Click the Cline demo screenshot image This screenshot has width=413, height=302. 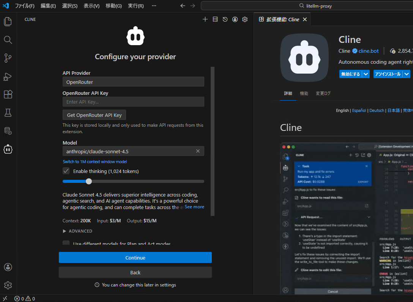click(347, 219)
